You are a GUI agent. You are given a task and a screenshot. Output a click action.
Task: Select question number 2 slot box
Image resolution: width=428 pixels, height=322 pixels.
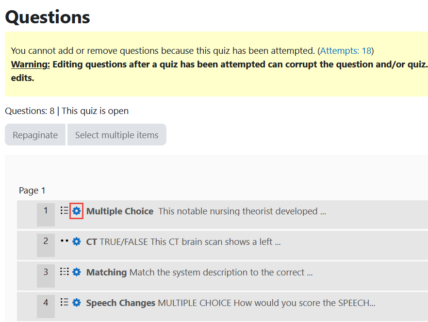click(x=46, y=244)
